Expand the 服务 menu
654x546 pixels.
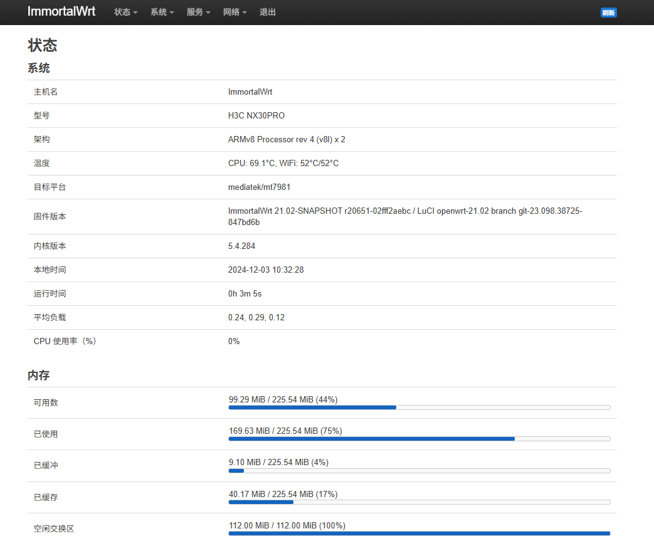199,12
